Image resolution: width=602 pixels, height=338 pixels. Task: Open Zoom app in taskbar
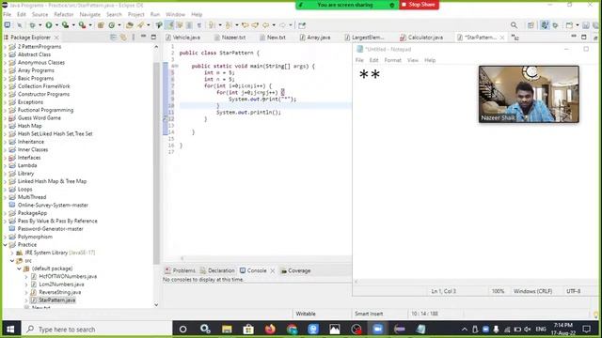[x=377, y=330]
